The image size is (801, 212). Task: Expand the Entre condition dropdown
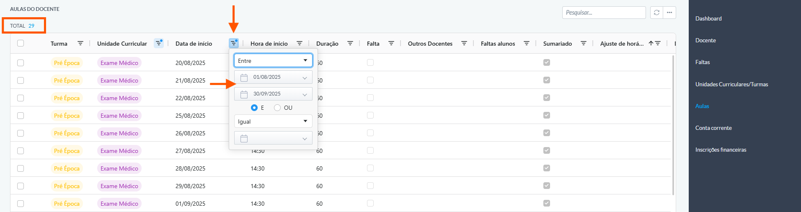pos(273,61)
